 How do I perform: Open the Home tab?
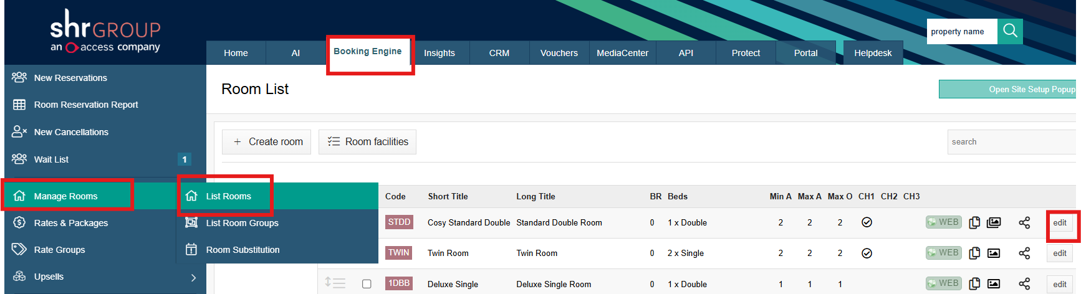(236, 53)
